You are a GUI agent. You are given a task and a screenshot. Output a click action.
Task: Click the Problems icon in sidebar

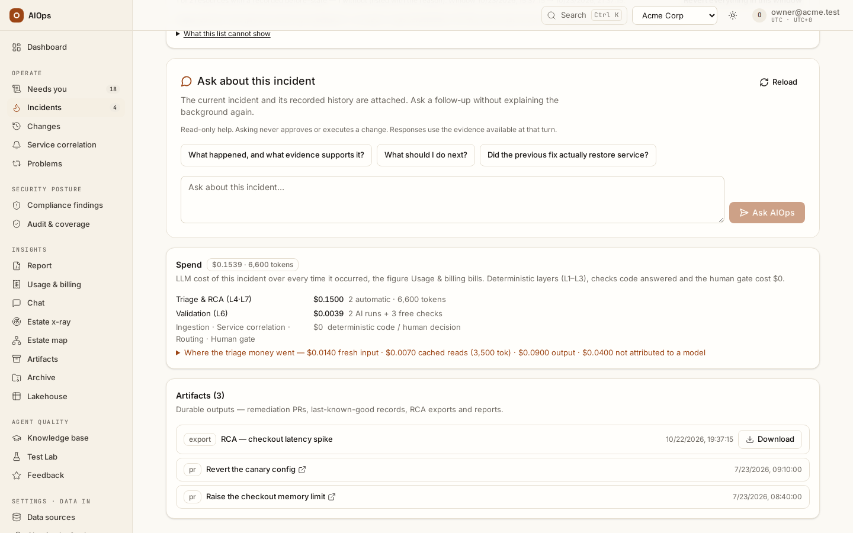click(x=17, y=164)
